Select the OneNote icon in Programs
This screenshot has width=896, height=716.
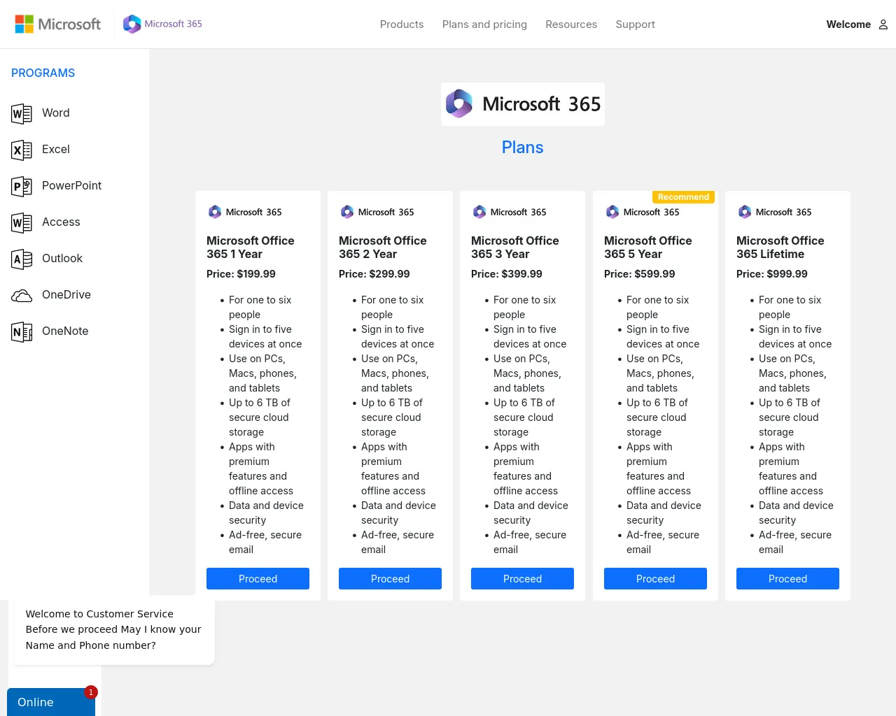(x=22, y=331)
